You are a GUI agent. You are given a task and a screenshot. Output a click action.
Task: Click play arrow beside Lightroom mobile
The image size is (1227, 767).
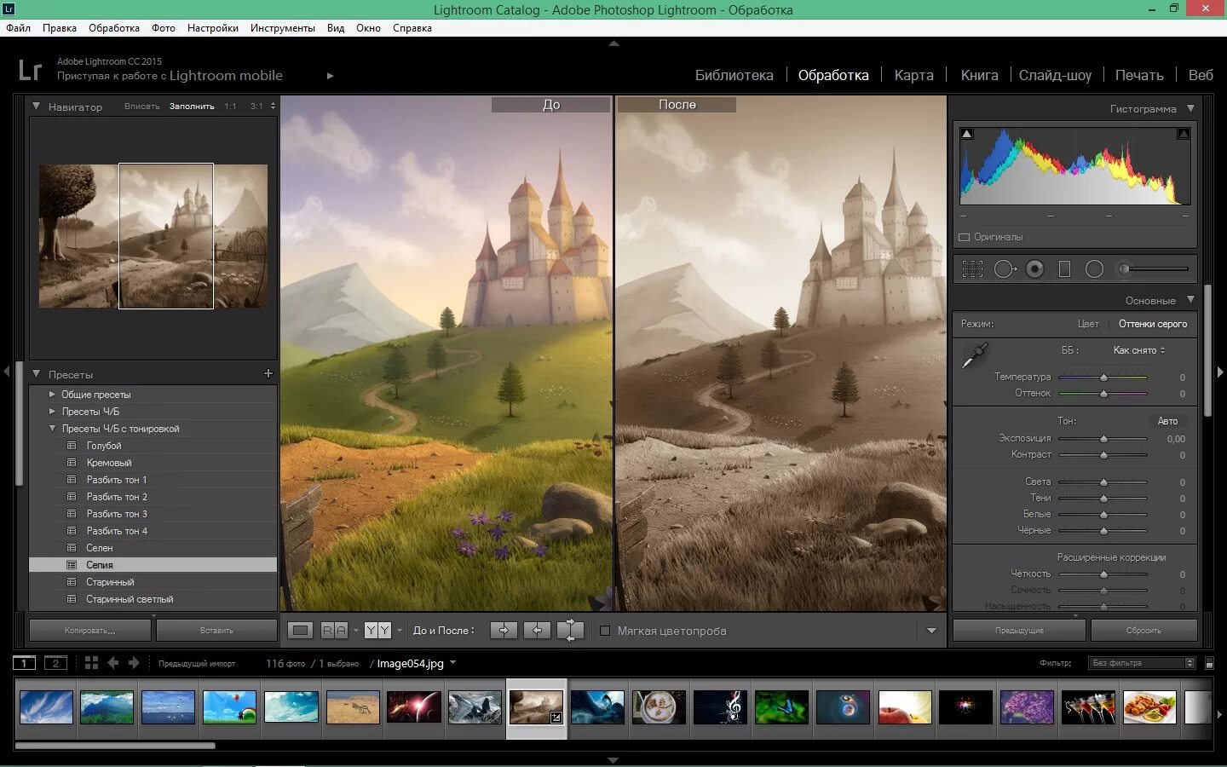pyautogui.click(x=331, y=76)
